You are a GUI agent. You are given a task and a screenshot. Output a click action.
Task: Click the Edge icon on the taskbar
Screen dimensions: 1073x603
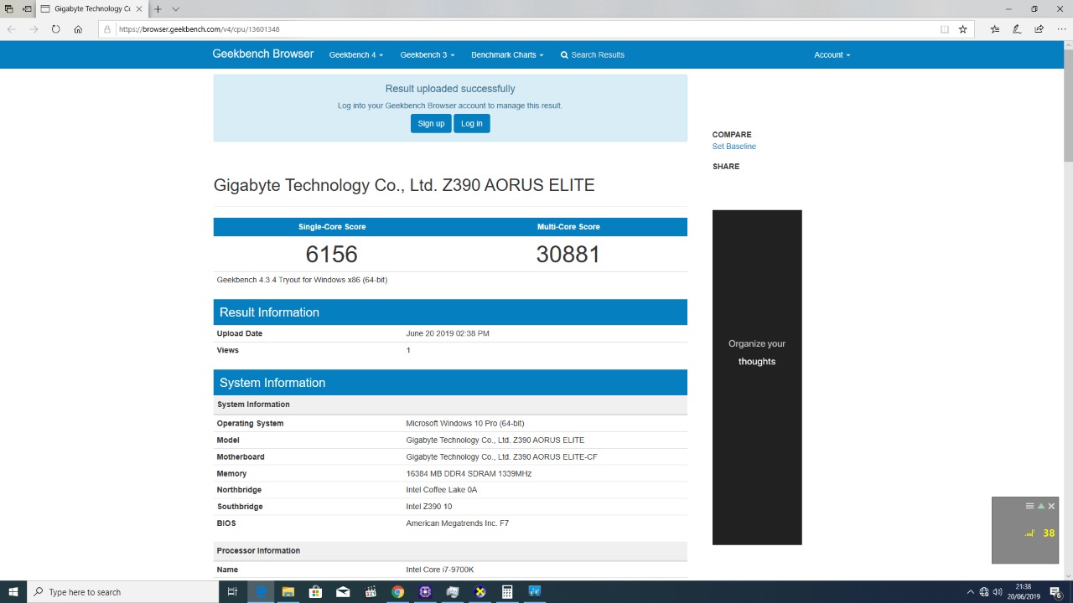pos(261,592)
